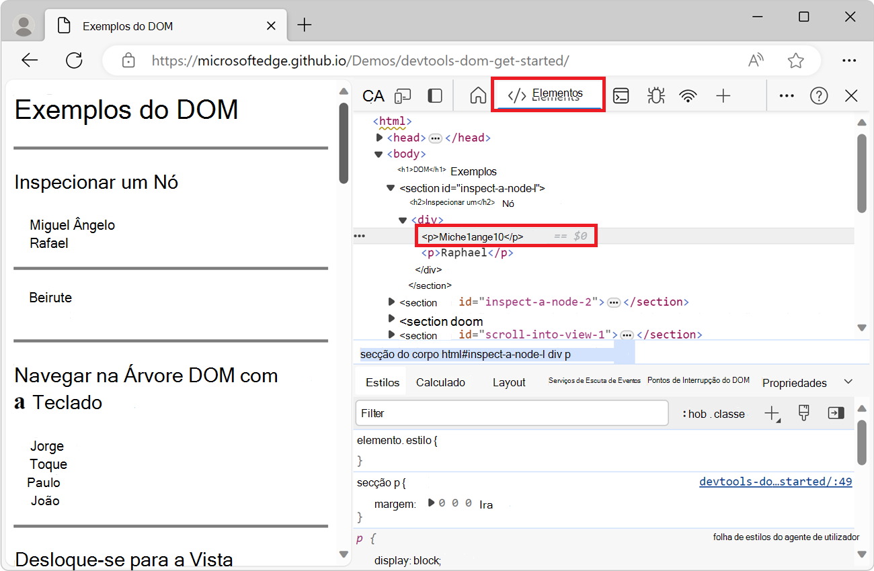Select the Raphael paragraph node
874x571 pixels.
point(467,253)
